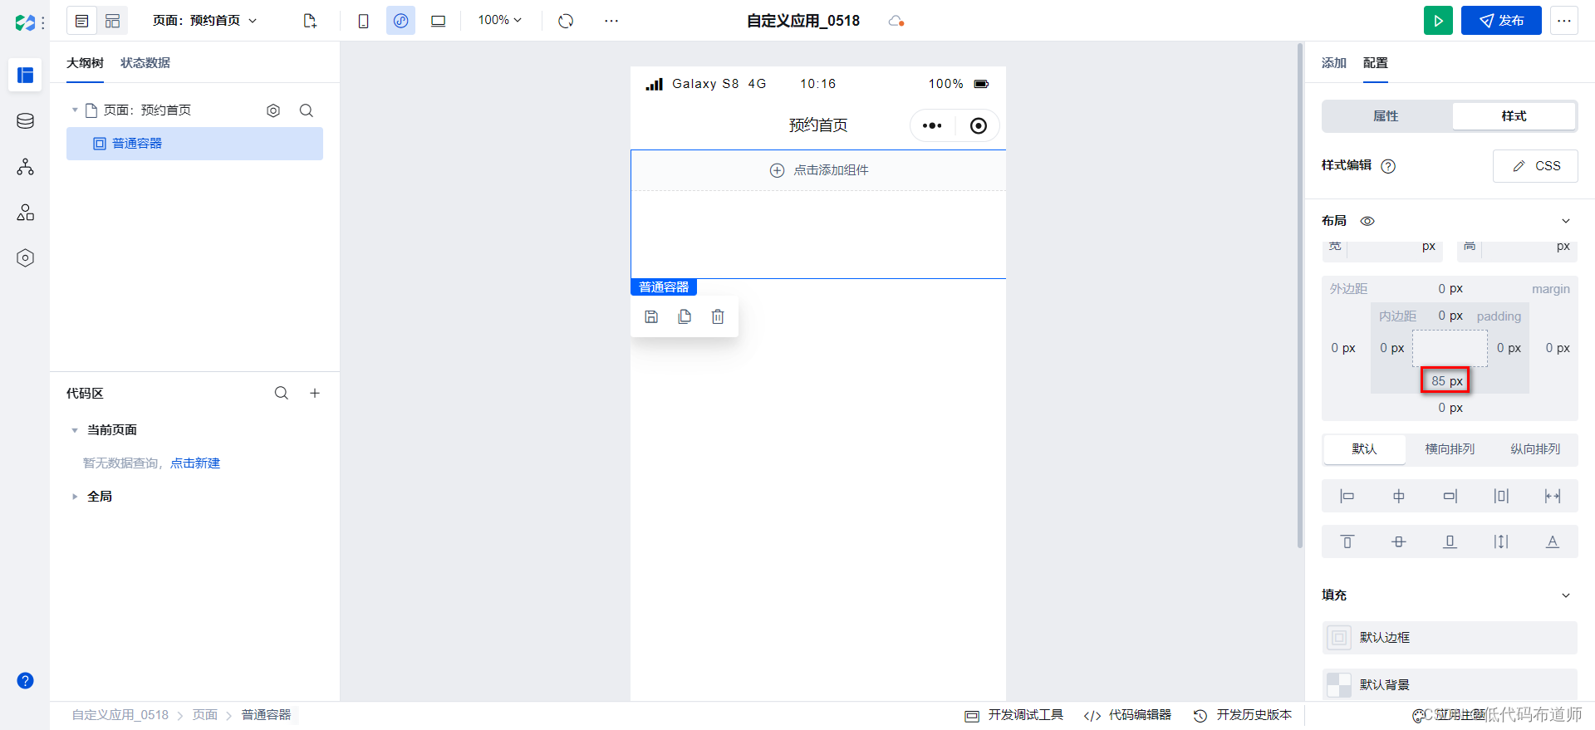Collapse the 填充 fill section

pyautogui.click(x=1566, y=595)
